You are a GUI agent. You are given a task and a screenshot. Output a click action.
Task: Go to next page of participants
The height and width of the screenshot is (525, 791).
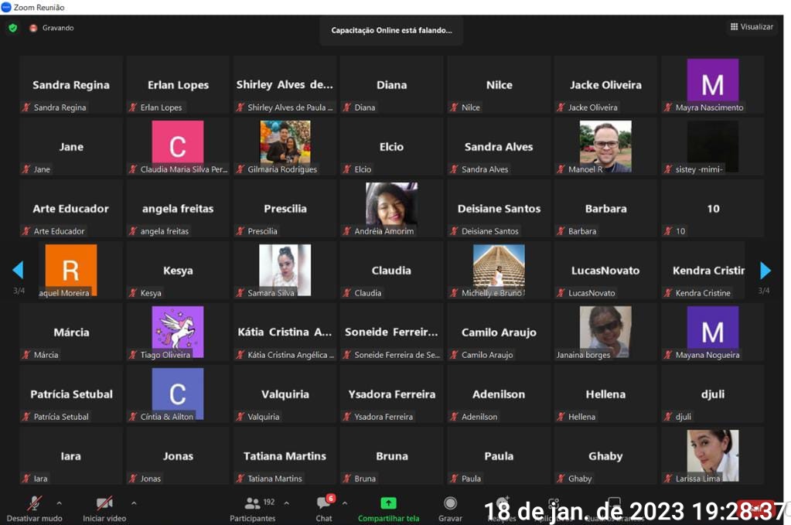tap(765, 270)
